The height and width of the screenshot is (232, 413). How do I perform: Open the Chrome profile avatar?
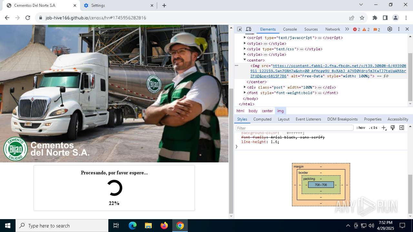pyautogui.click(x=396, y=18)
